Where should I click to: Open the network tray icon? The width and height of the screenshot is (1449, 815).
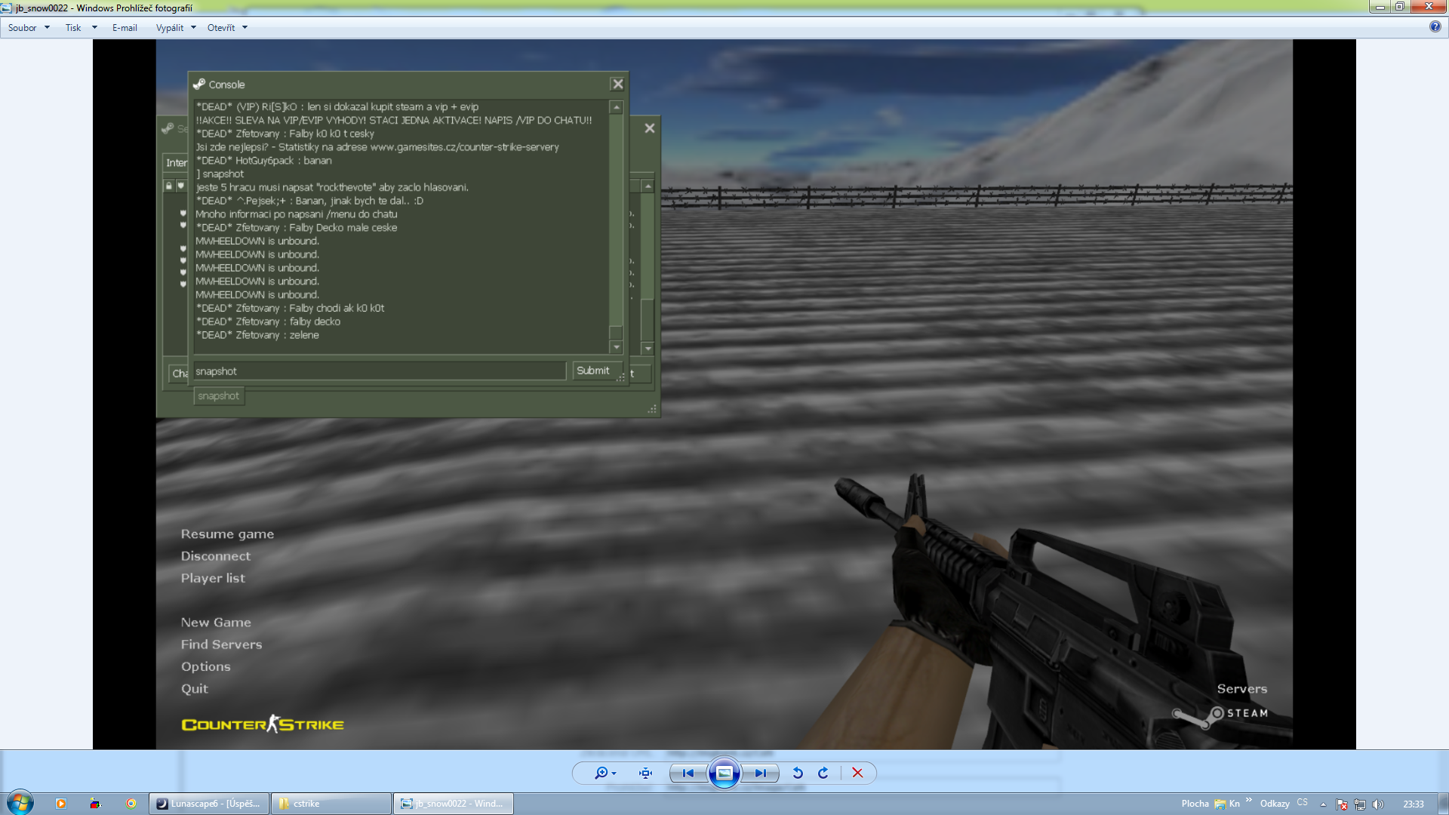tap(1360, 804)
